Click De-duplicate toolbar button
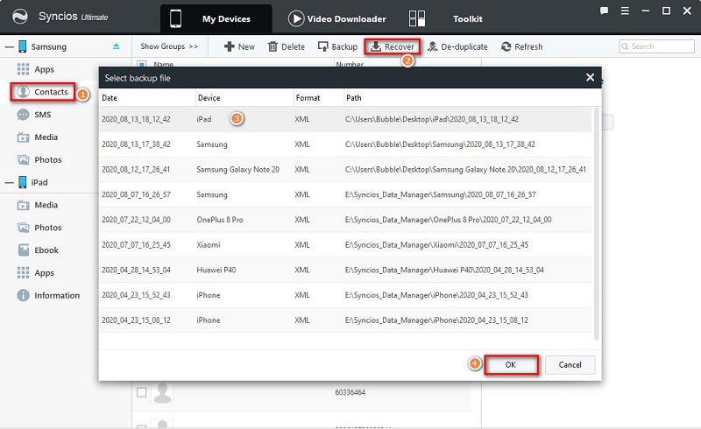Image resolution: width=701 pixels, height=429 pixels. tap(457, 46)
